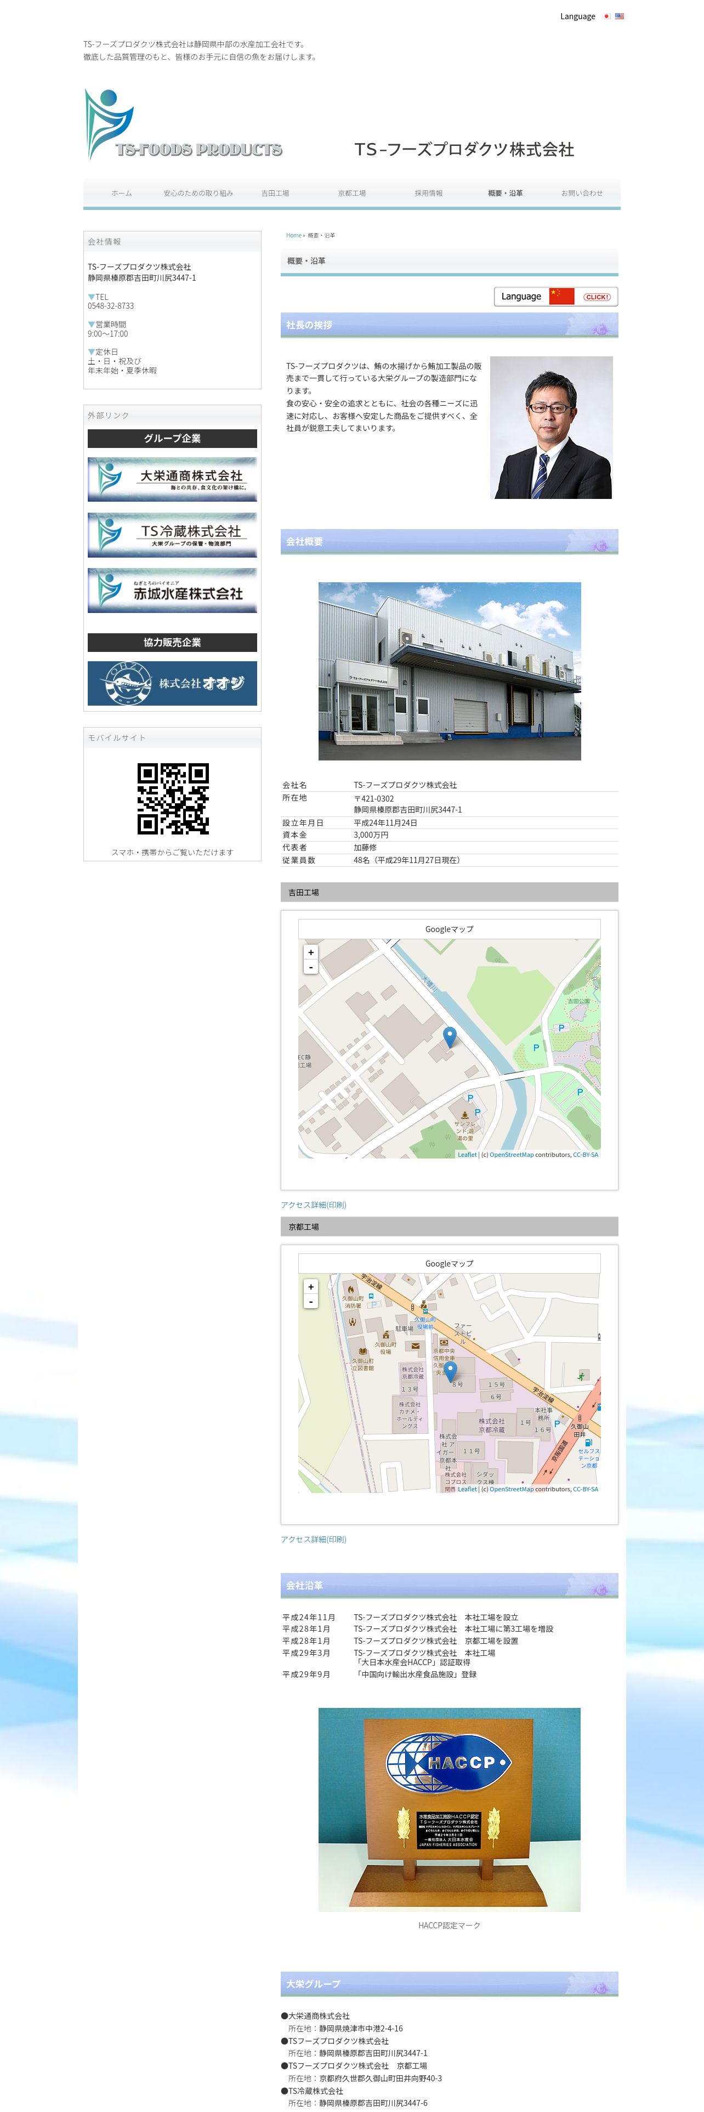The height and width of the screenshot is (2112, 704).
Task: Click the 吉田工場 map section title bar
Action: pyautogui.click(x=449, y=892)
